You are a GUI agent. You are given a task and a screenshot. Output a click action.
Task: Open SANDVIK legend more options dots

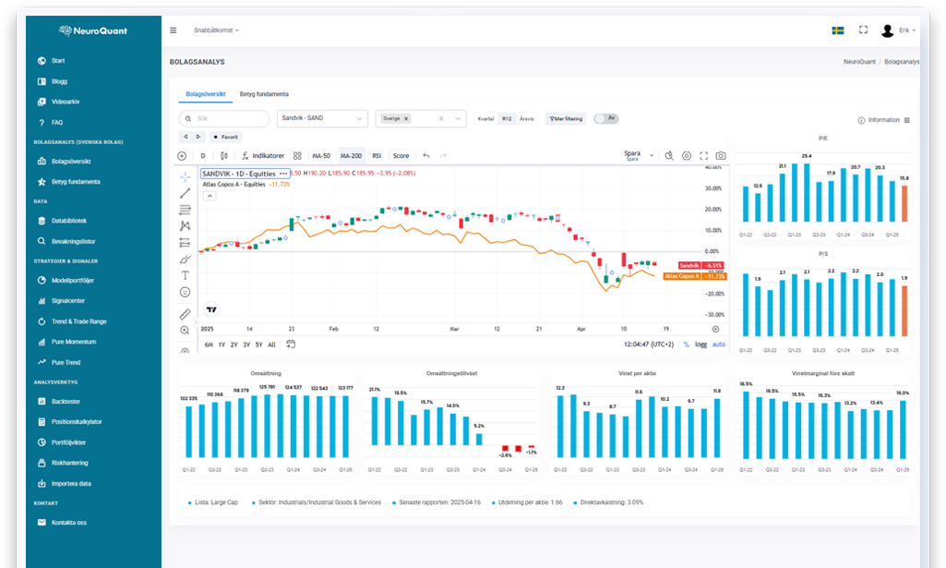click(283, 174)
